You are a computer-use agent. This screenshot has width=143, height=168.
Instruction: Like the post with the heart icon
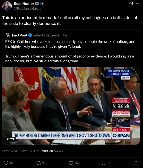[71, 163]
